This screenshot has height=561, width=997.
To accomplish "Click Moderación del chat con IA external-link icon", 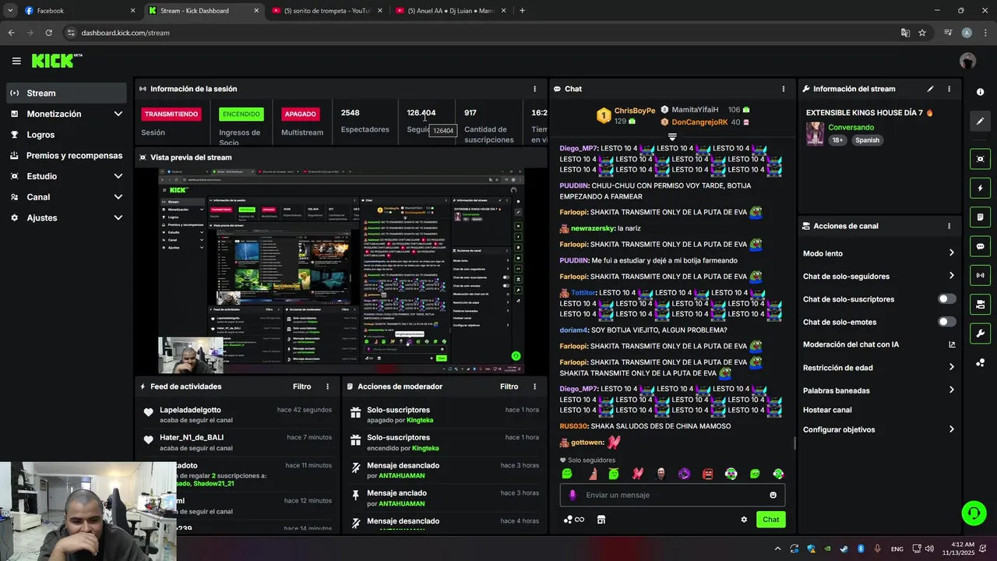I will [952, 344].
